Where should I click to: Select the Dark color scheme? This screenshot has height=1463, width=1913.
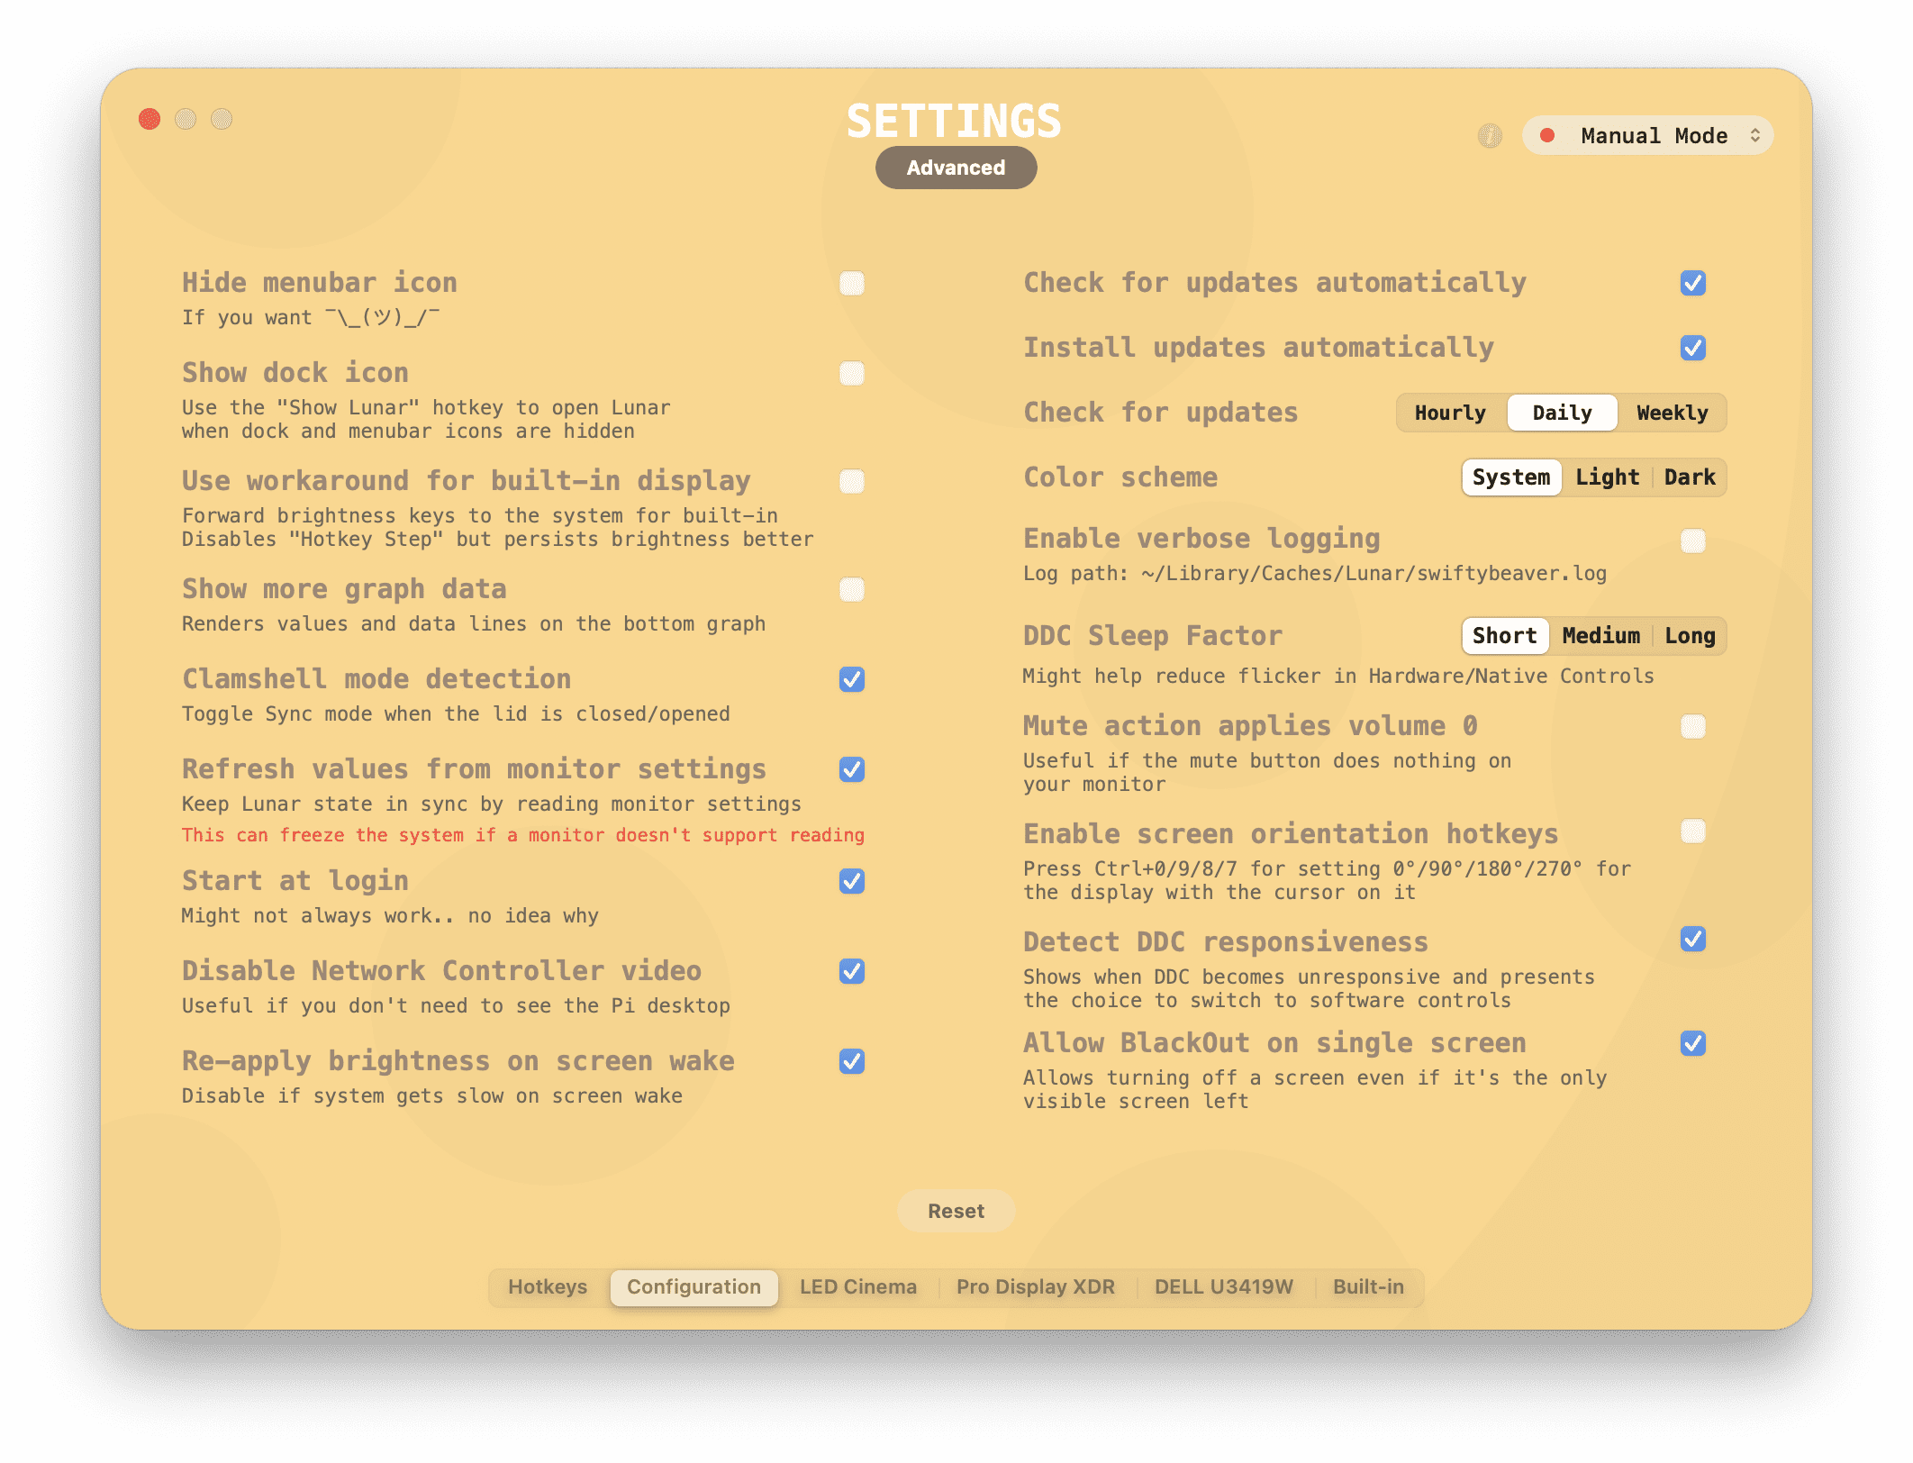[x=1687, y=477]
